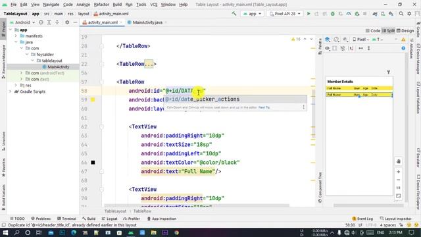
Task: Select the activity_main.xml editor tab
Action: (103, 22)
